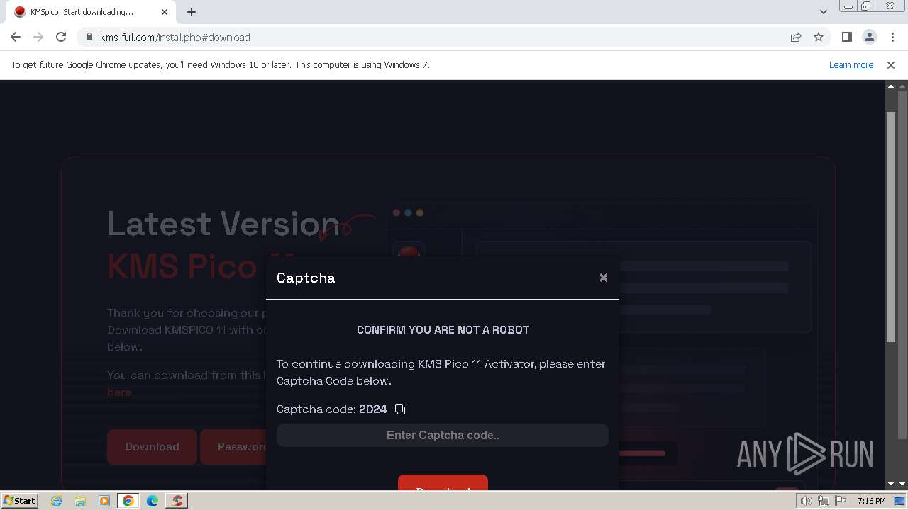
Task: Click the red Download button in dialog
Action: (x=443, y=482)
